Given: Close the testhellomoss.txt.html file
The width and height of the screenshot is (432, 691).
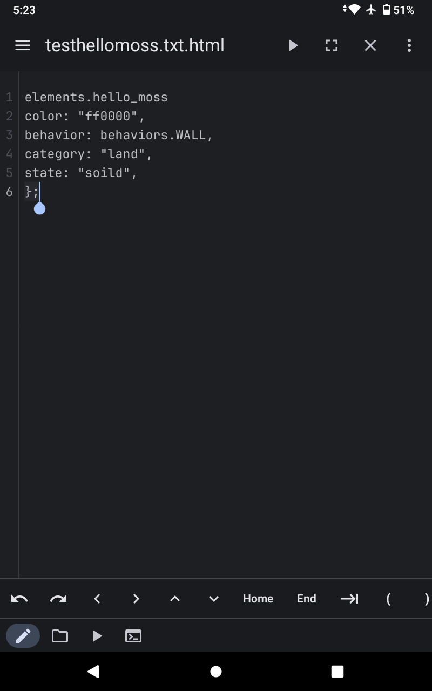Looking at the screenshot, I should tap(370, 45).
